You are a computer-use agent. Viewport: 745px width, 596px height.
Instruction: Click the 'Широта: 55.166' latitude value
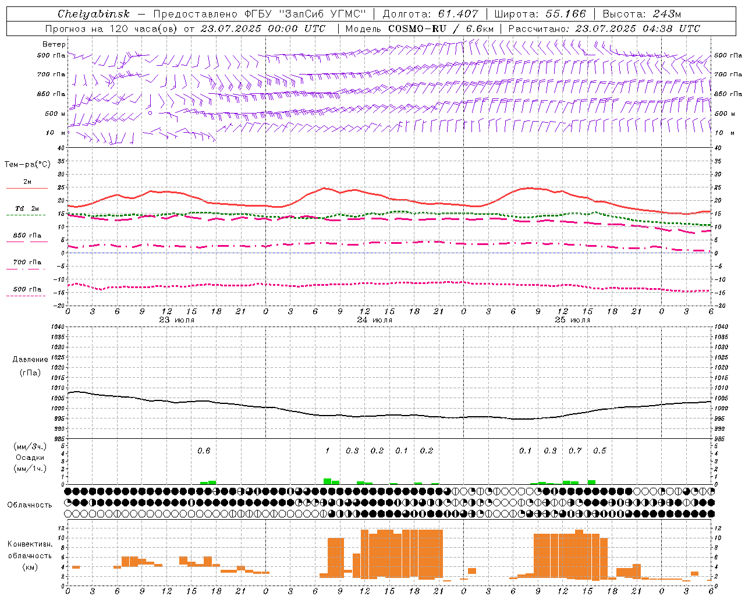(540, 14)
